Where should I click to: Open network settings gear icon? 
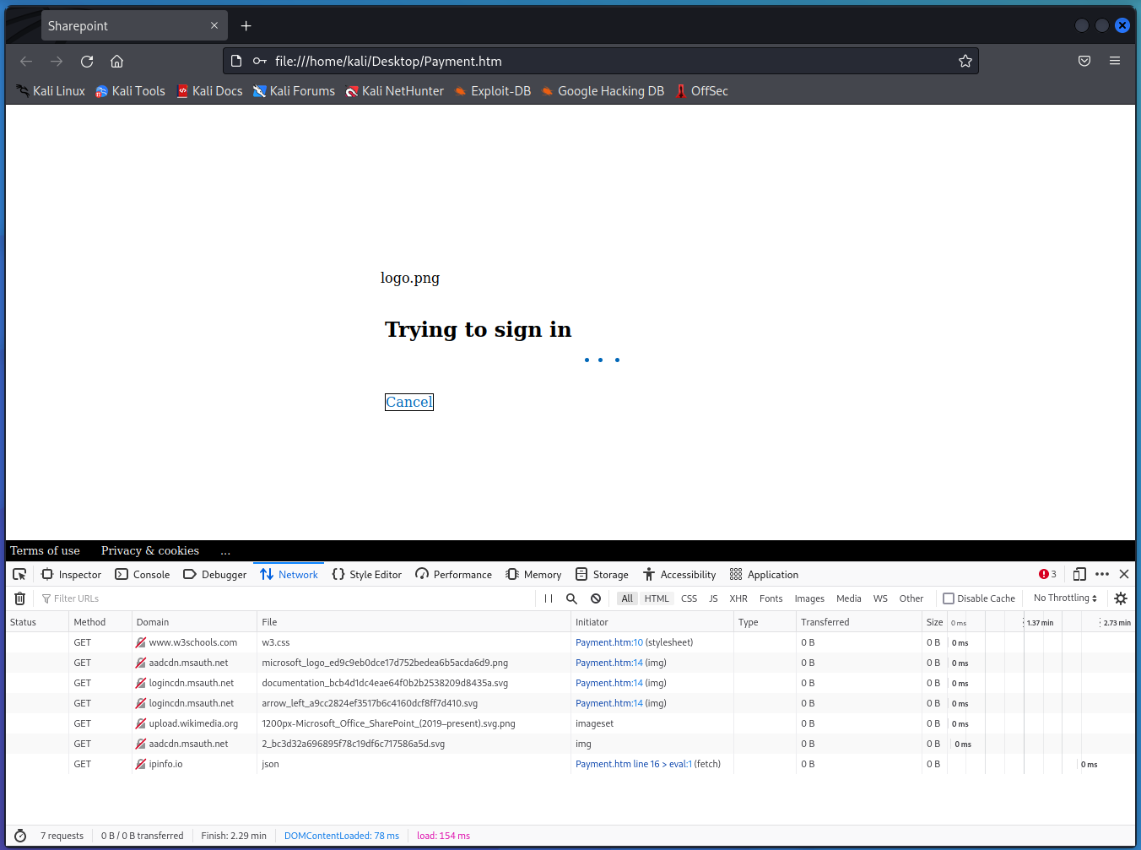(x=1121, y=598)
